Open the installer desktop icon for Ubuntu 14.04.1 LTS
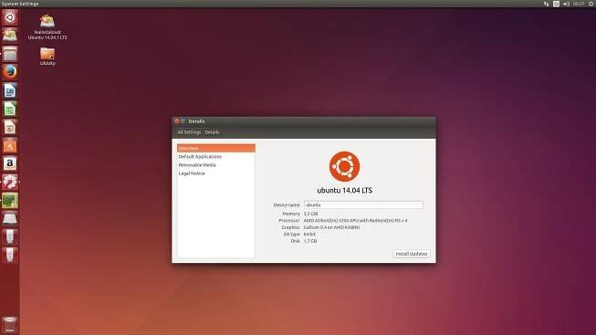The width and height of the screenshot is (596, 335). click(47, 26)
